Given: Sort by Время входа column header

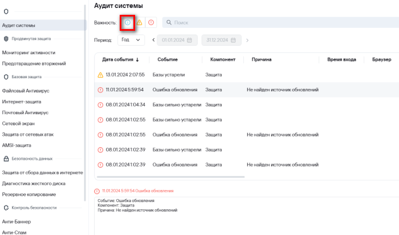Looking at the screenshot, I should coord(341,59).
